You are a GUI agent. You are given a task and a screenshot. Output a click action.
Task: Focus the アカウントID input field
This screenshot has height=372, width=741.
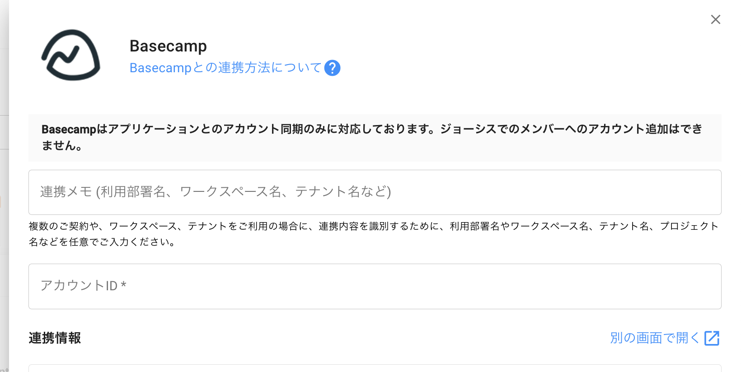375,286
